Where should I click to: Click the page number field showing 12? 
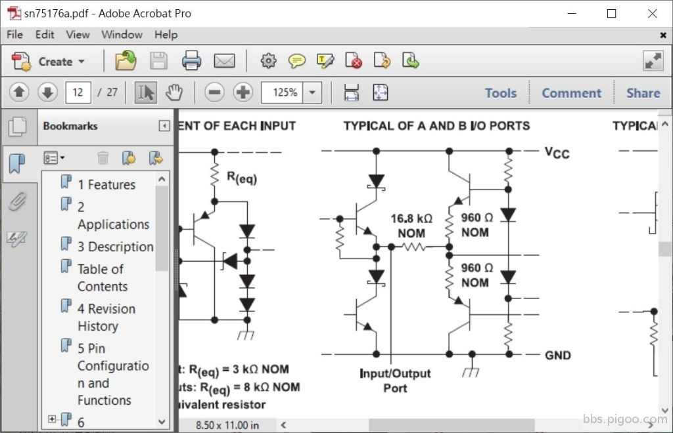[78, 92]
